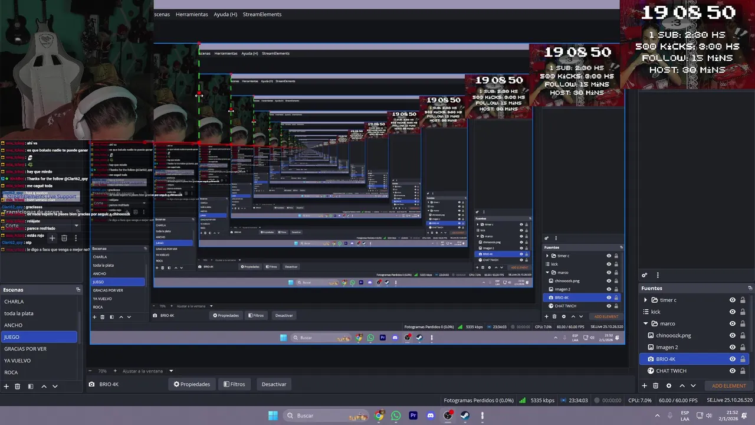This screenshot has height=425, width=755.
Task: Click gears icon above main Fuentes dock
Action: click(645, 275)
